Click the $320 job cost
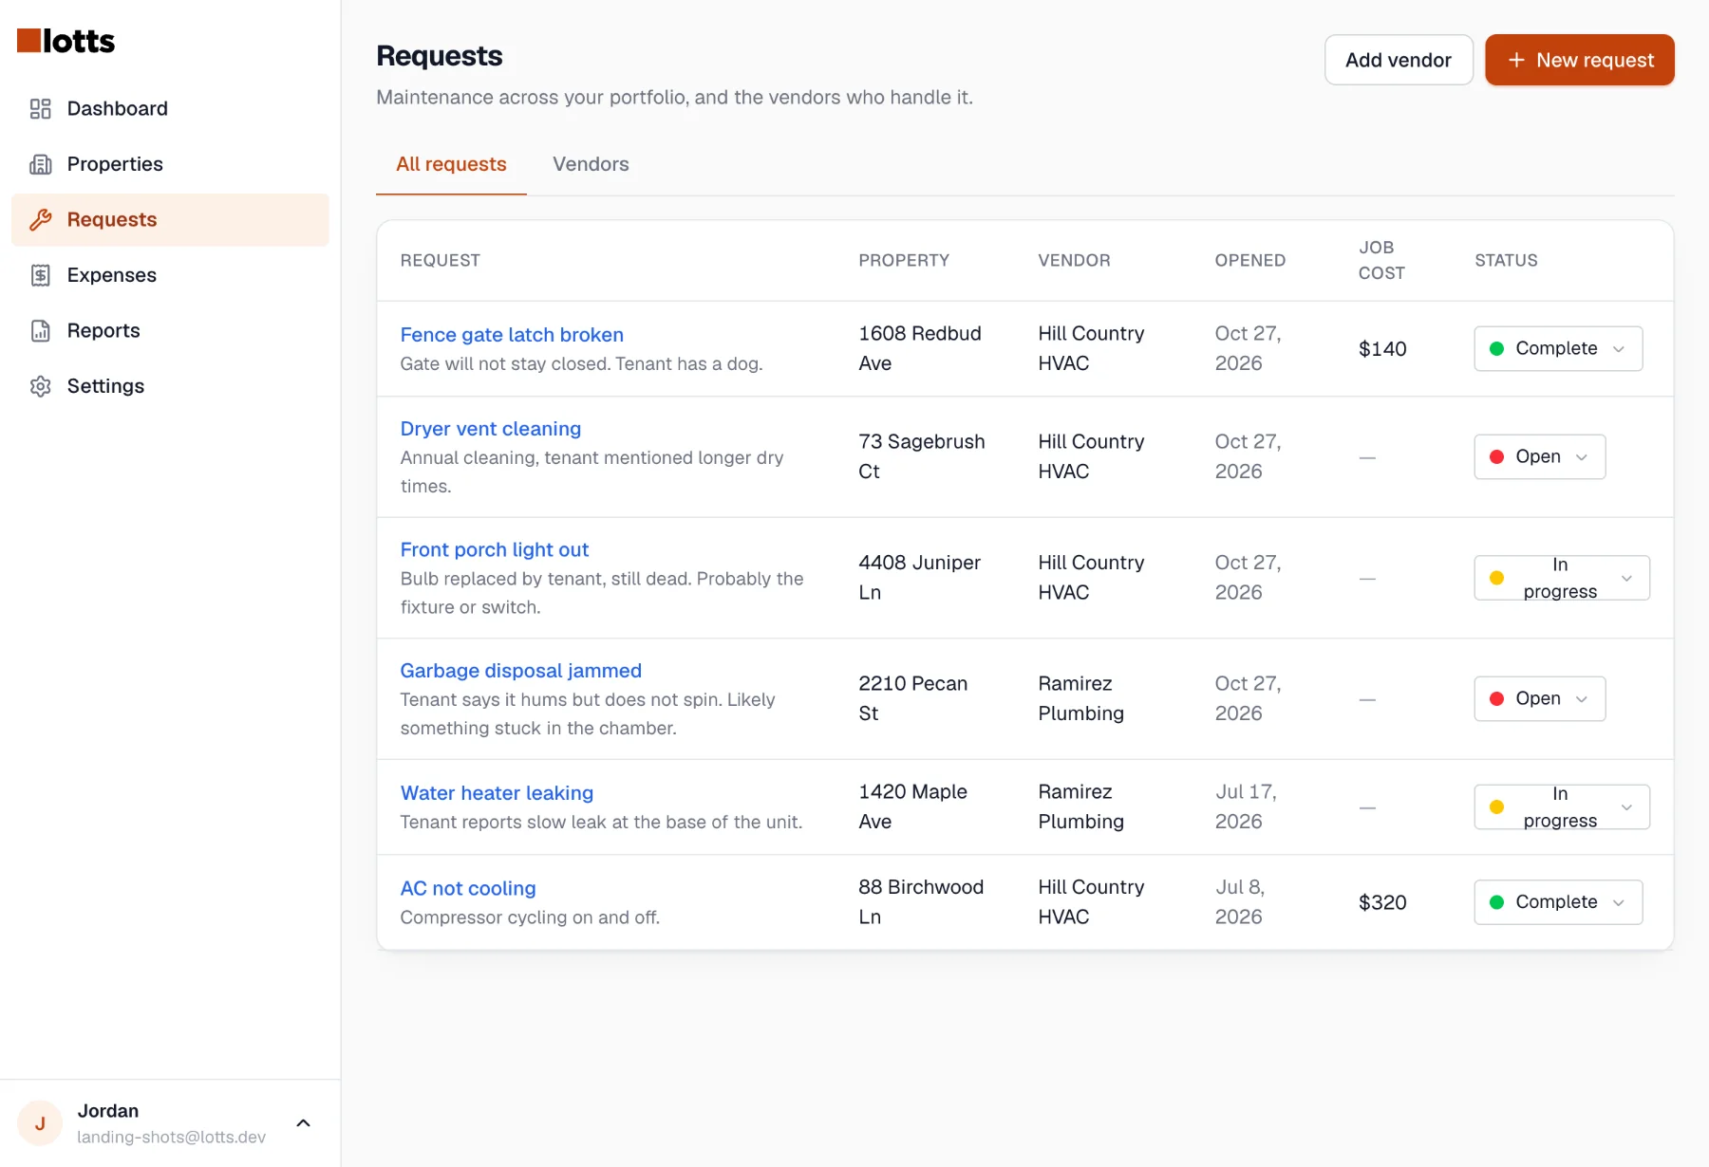 pos(1382,902)
